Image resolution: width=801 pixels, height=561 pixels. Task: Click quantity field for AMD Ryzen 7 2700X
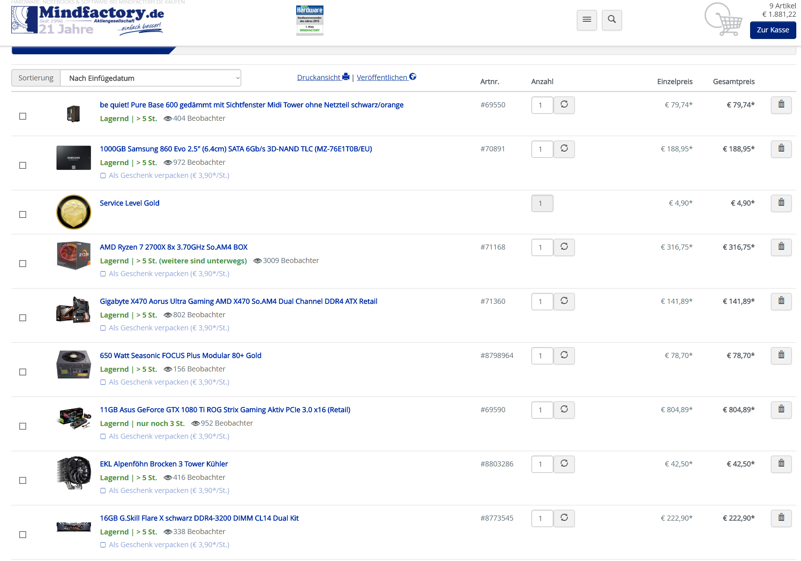(542, 247)
